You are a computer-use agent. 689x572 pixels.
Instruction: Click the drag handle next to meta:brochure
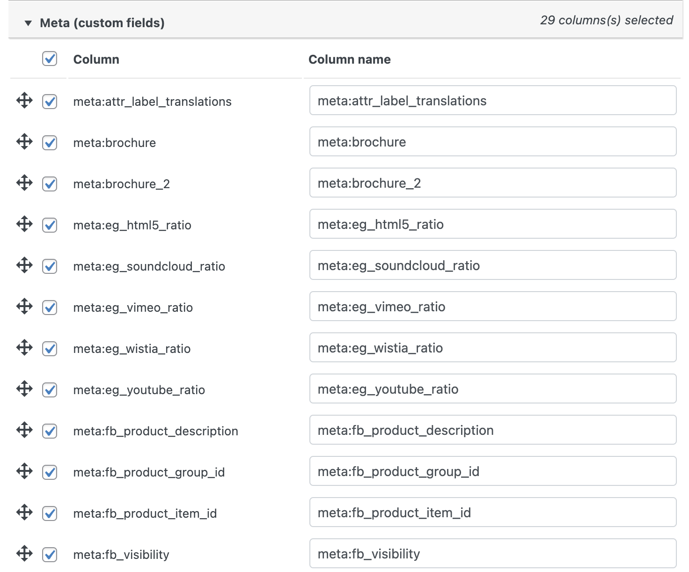(24, 142)
